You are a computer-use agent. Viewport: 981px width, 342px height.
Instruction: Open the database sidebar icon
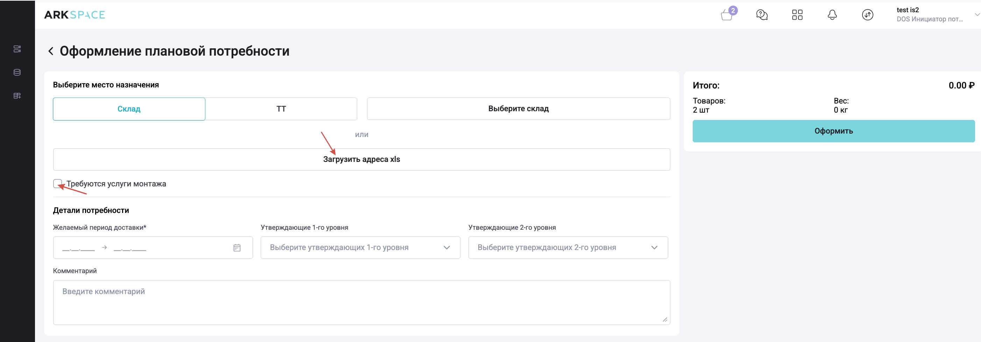click(x=17, y=72)
